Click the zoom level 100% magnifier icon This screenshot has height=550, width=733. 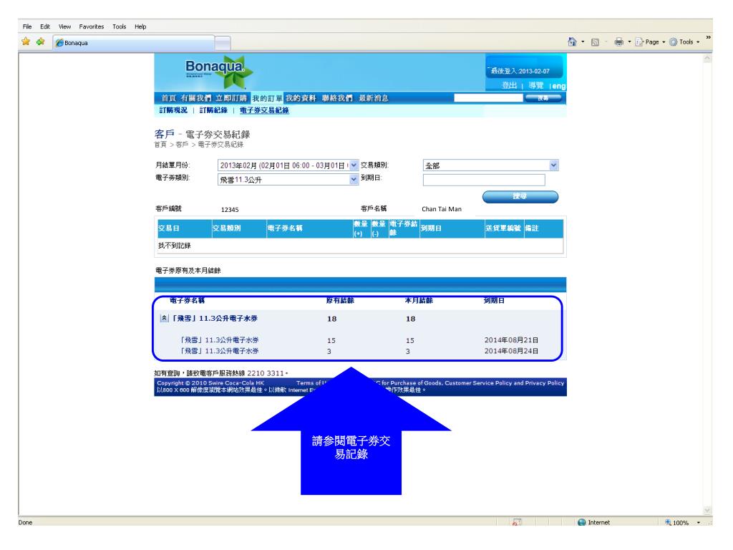tap(668, 522)
